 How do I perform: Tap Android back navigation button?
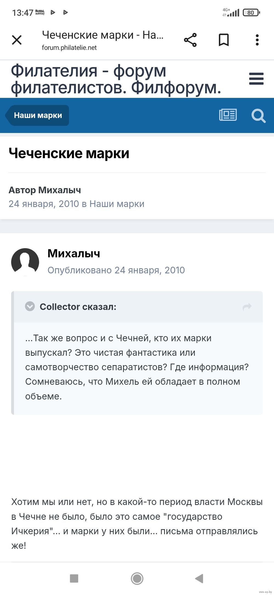point(199,579)
